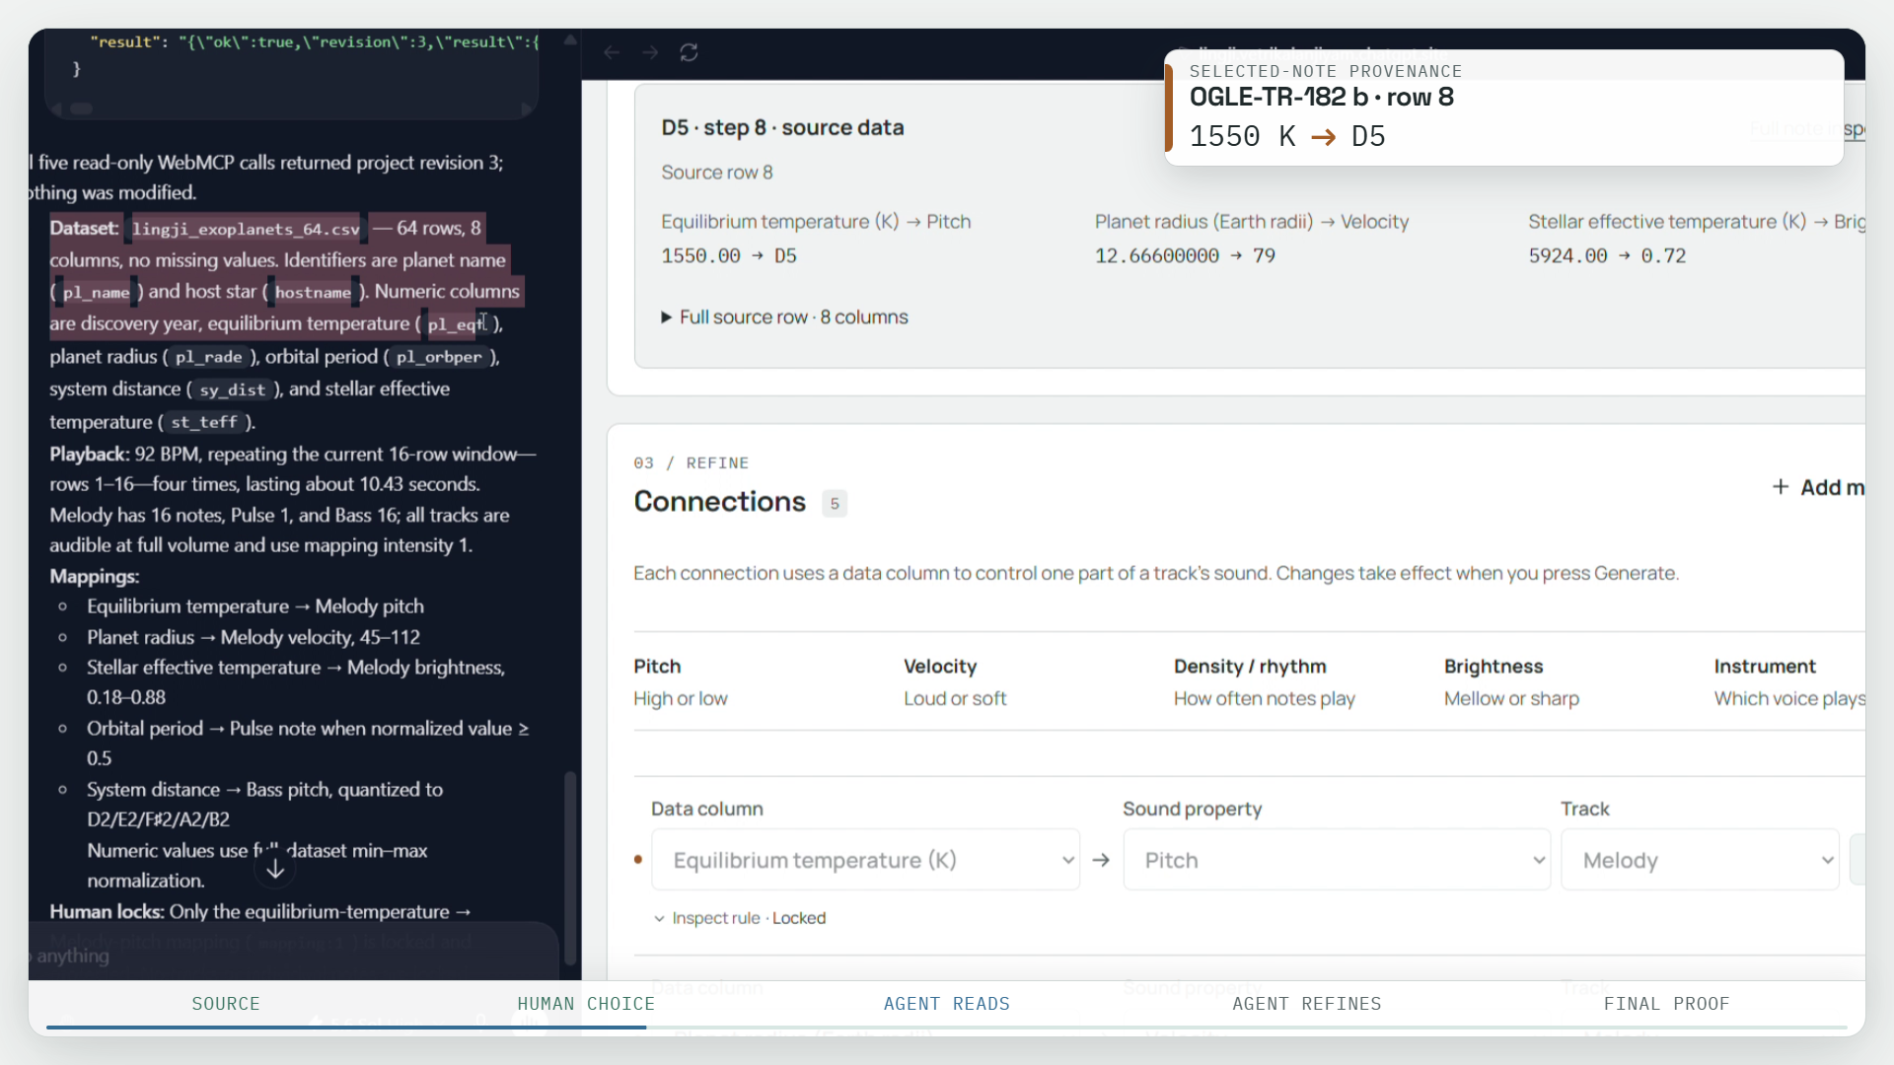Click the Pitch column header

[x=657, y=667]
